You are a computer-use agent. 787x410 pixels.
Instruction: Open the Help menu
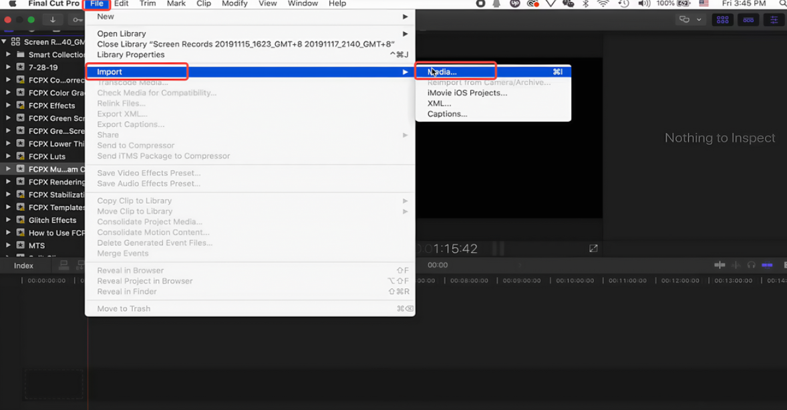(337, 3)
